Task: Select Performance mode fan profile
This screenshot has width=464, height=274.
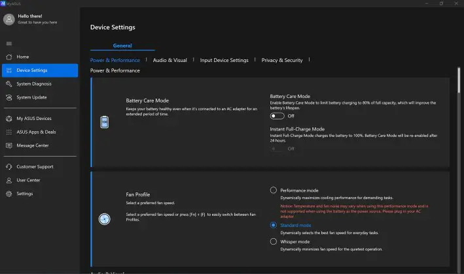Action: [x=274, y=190]
